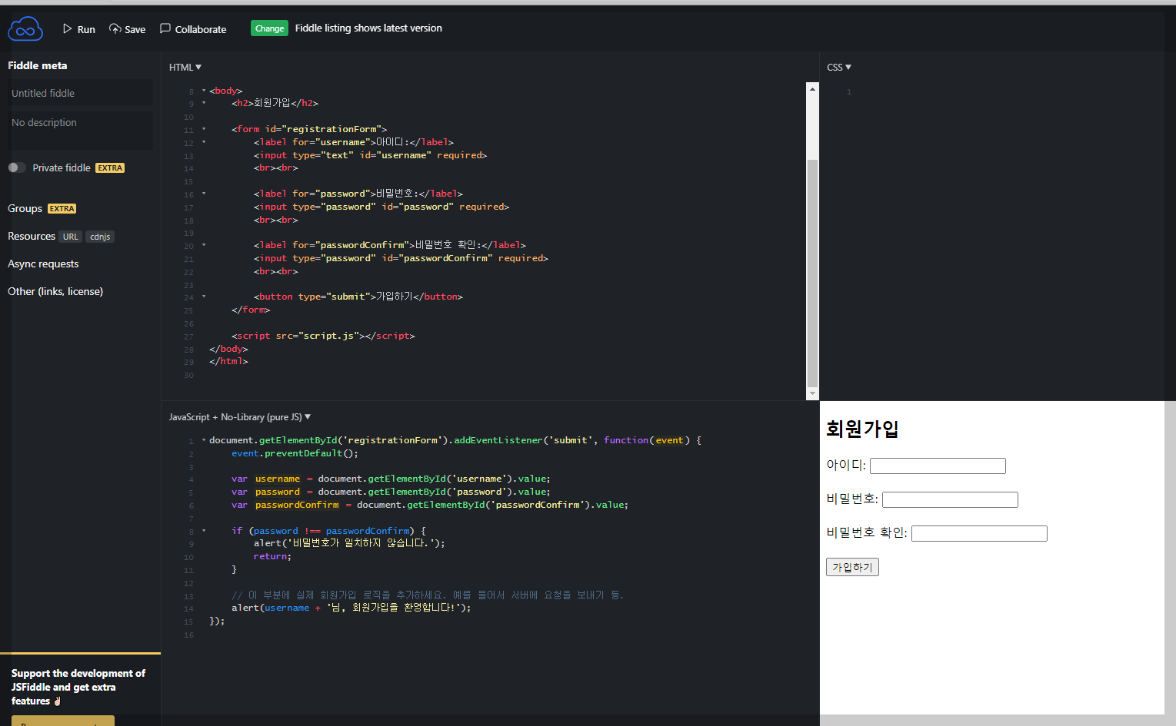Click the HTML editor scrollbar up arrow
The image size is (1176, 726).
click(812, 88)
